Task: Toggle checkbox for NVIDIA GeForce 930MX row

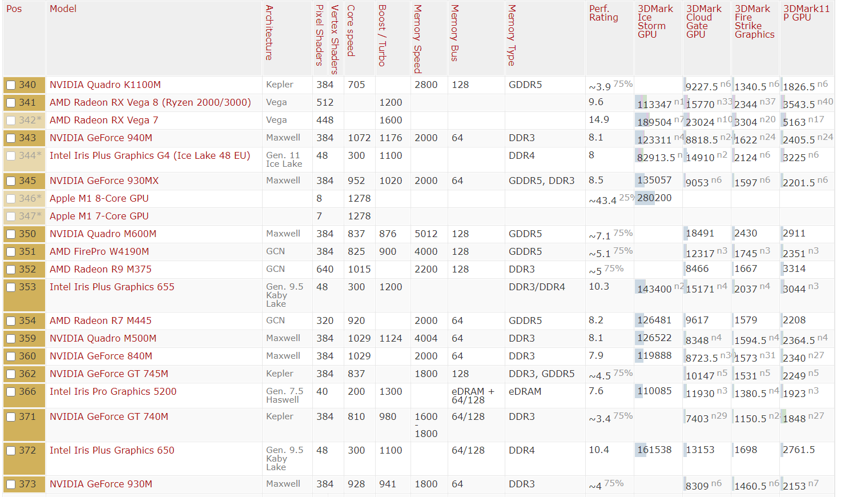Action: [x=11, y=181]
